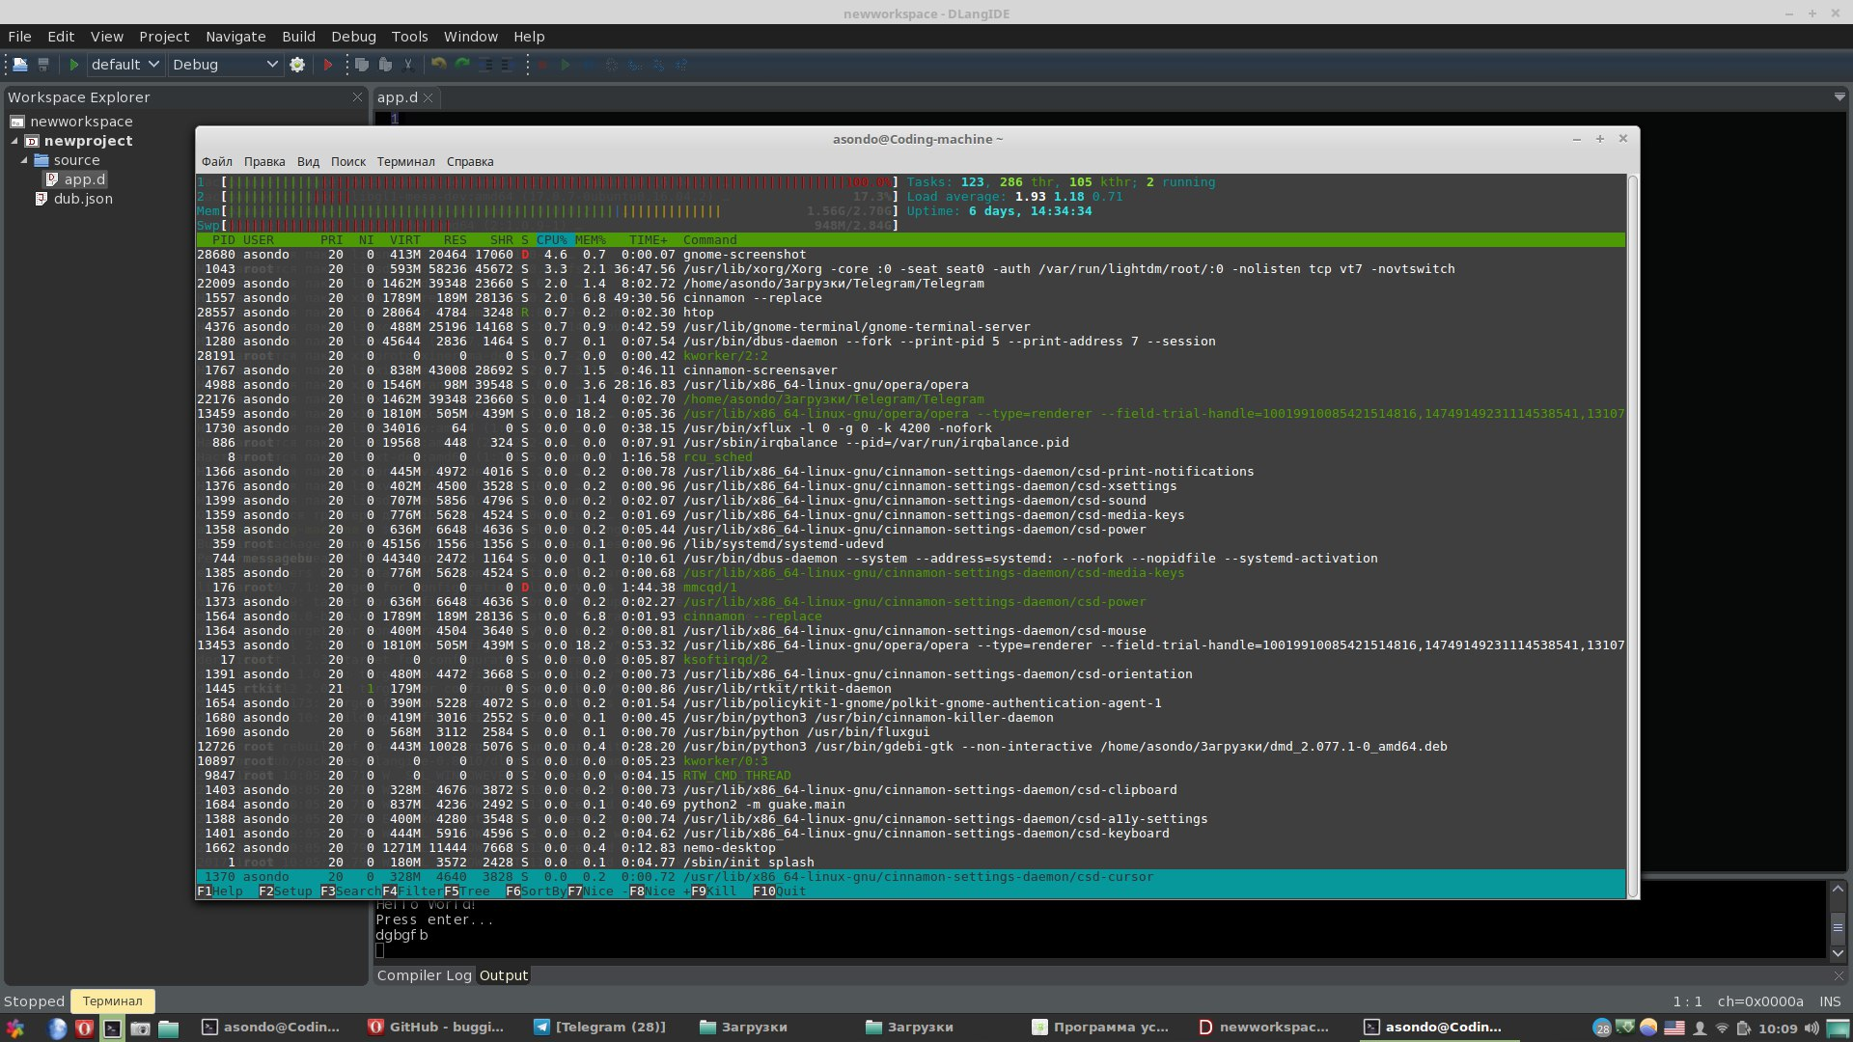
Task: Click the Undo arrow icon
Action: click(x=438, y=65)
